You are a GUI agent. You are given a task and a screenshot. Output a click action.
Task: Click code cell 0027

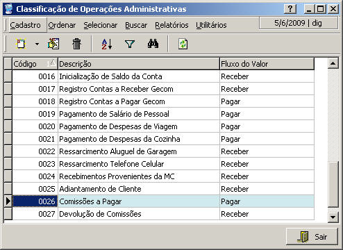35,214
